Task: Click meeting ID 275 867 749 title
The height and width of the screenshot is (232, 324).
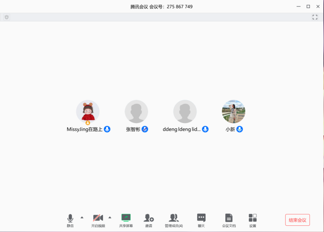Action: click(161, 7)
